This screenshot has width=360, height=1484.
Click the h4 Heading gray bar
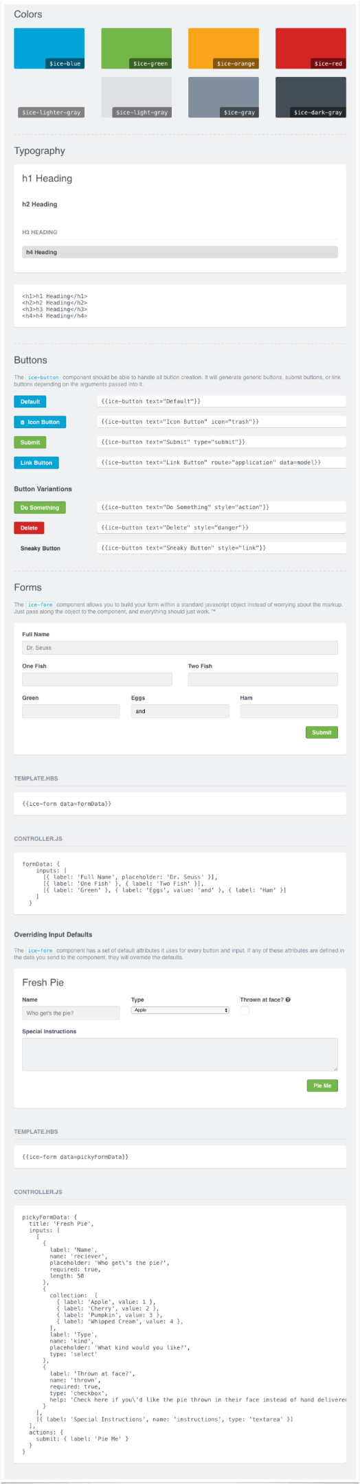click(x=180, y=252)
